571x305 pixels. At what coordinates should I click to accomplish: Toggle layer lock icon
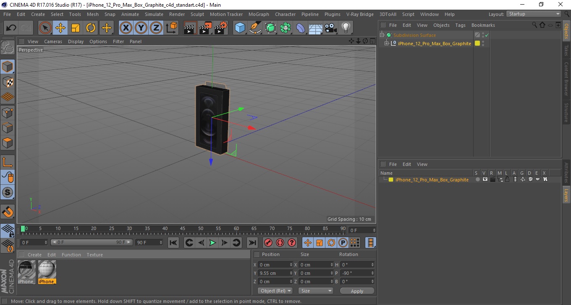pyautogui.click(x=507, y=179)
